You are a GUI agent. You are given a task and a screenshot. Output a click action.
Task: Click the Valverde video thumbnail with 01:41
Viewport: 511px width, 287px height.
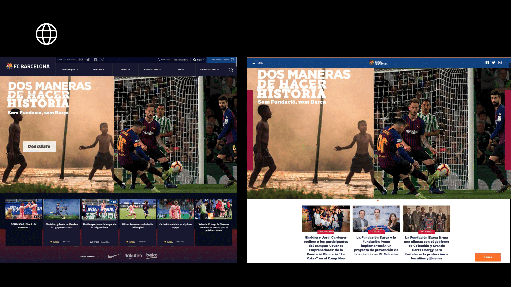coord(214,209)
